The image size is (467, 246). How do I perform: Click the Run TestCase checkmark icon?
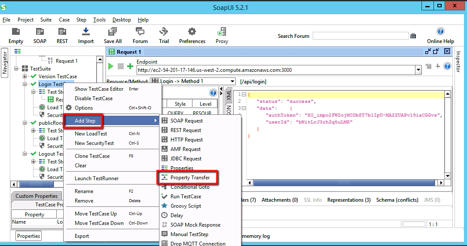coord(165,196)
